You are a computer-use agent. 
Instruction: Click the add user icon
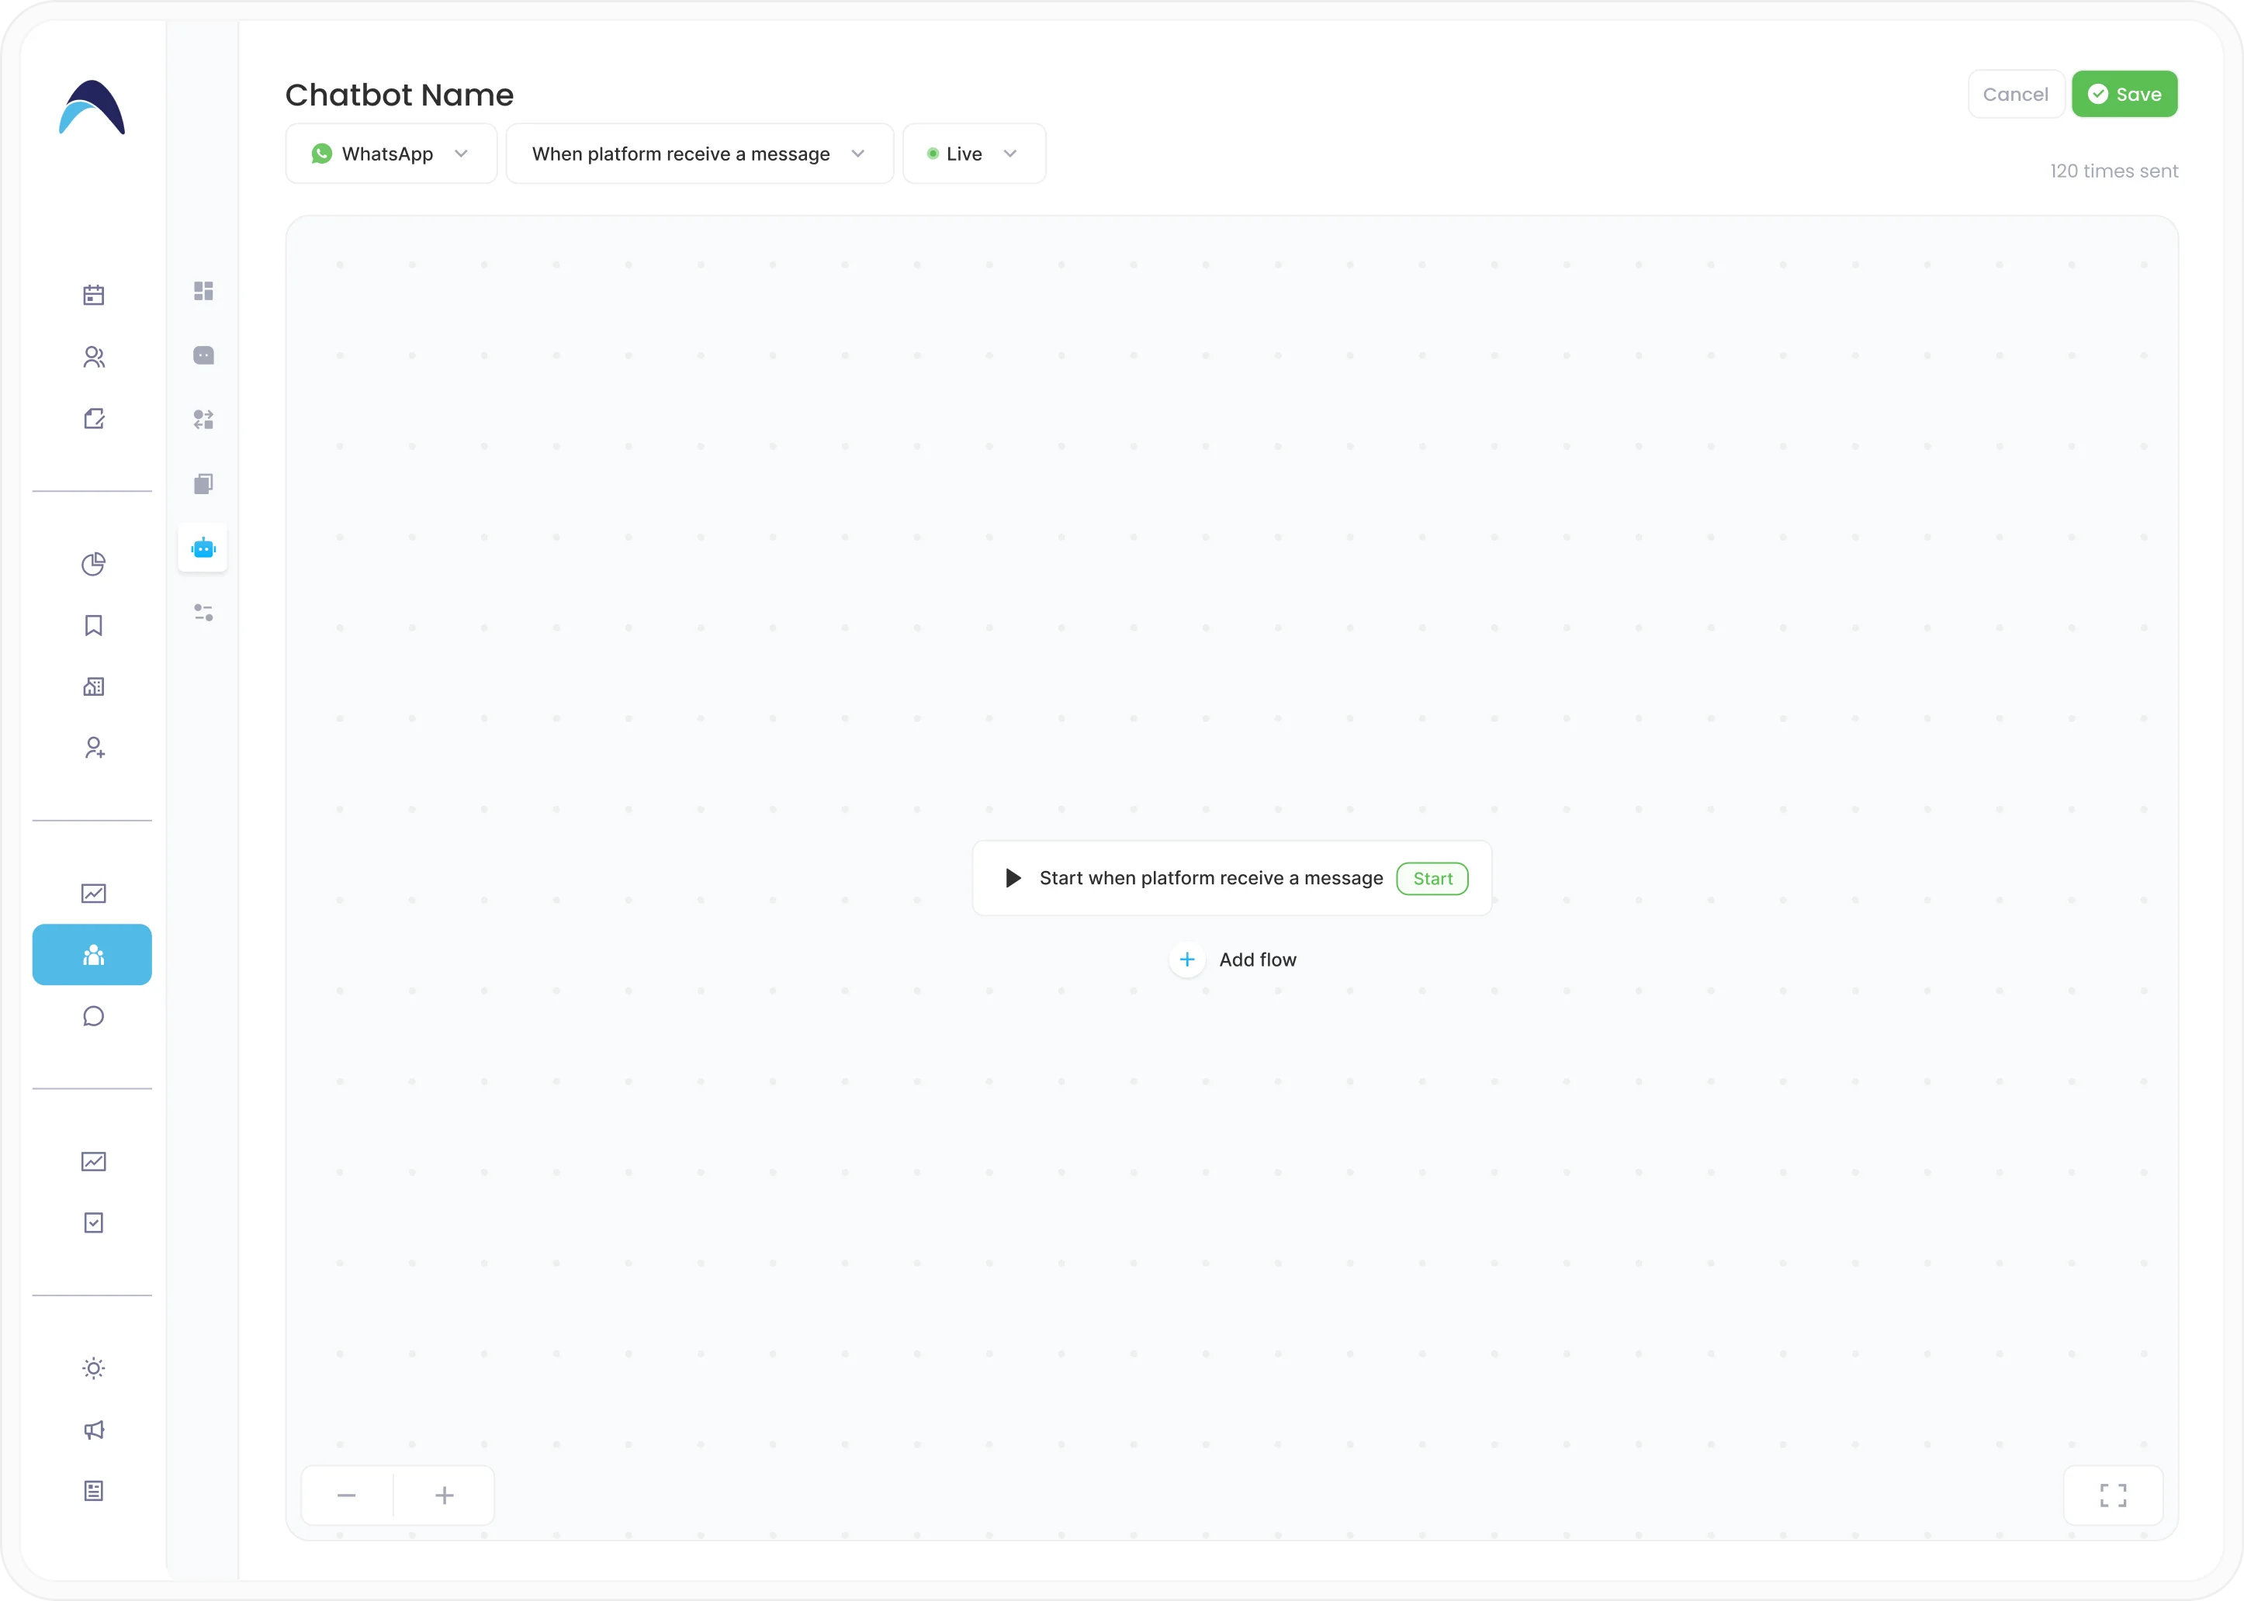pyautogui.click(x=94, y=749)
